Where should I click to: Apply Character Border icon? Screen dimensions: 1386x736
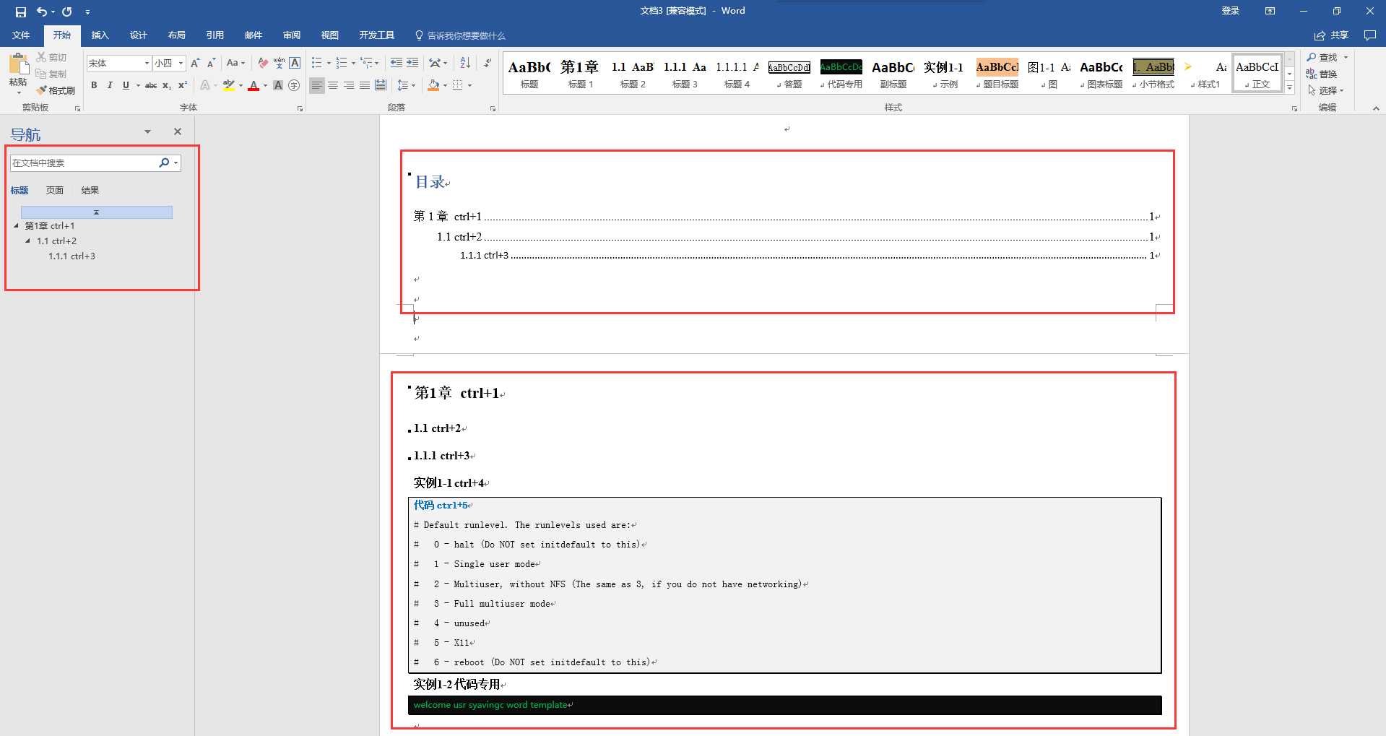295,63
